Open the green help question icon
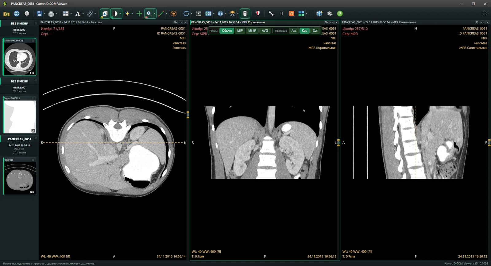Screen dimensions: 491x266 pos(340,13)
